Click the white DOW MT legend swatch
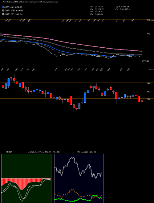The height and width of the screenshot is (203, 154). click(x=3, y=11)
